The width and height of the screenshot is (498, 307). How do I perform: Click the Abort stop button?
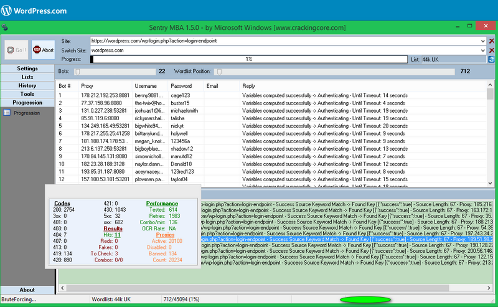43,50
